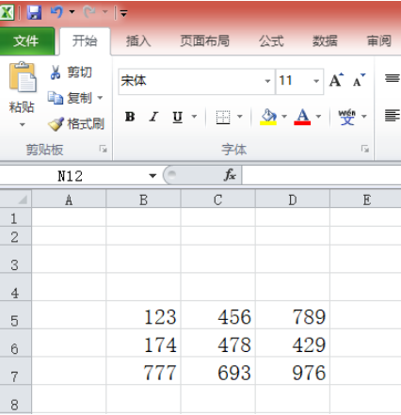Screen dimensions: 401x415
Task: Click the 粘贴 clipboard icon
Action: (22, 77)
